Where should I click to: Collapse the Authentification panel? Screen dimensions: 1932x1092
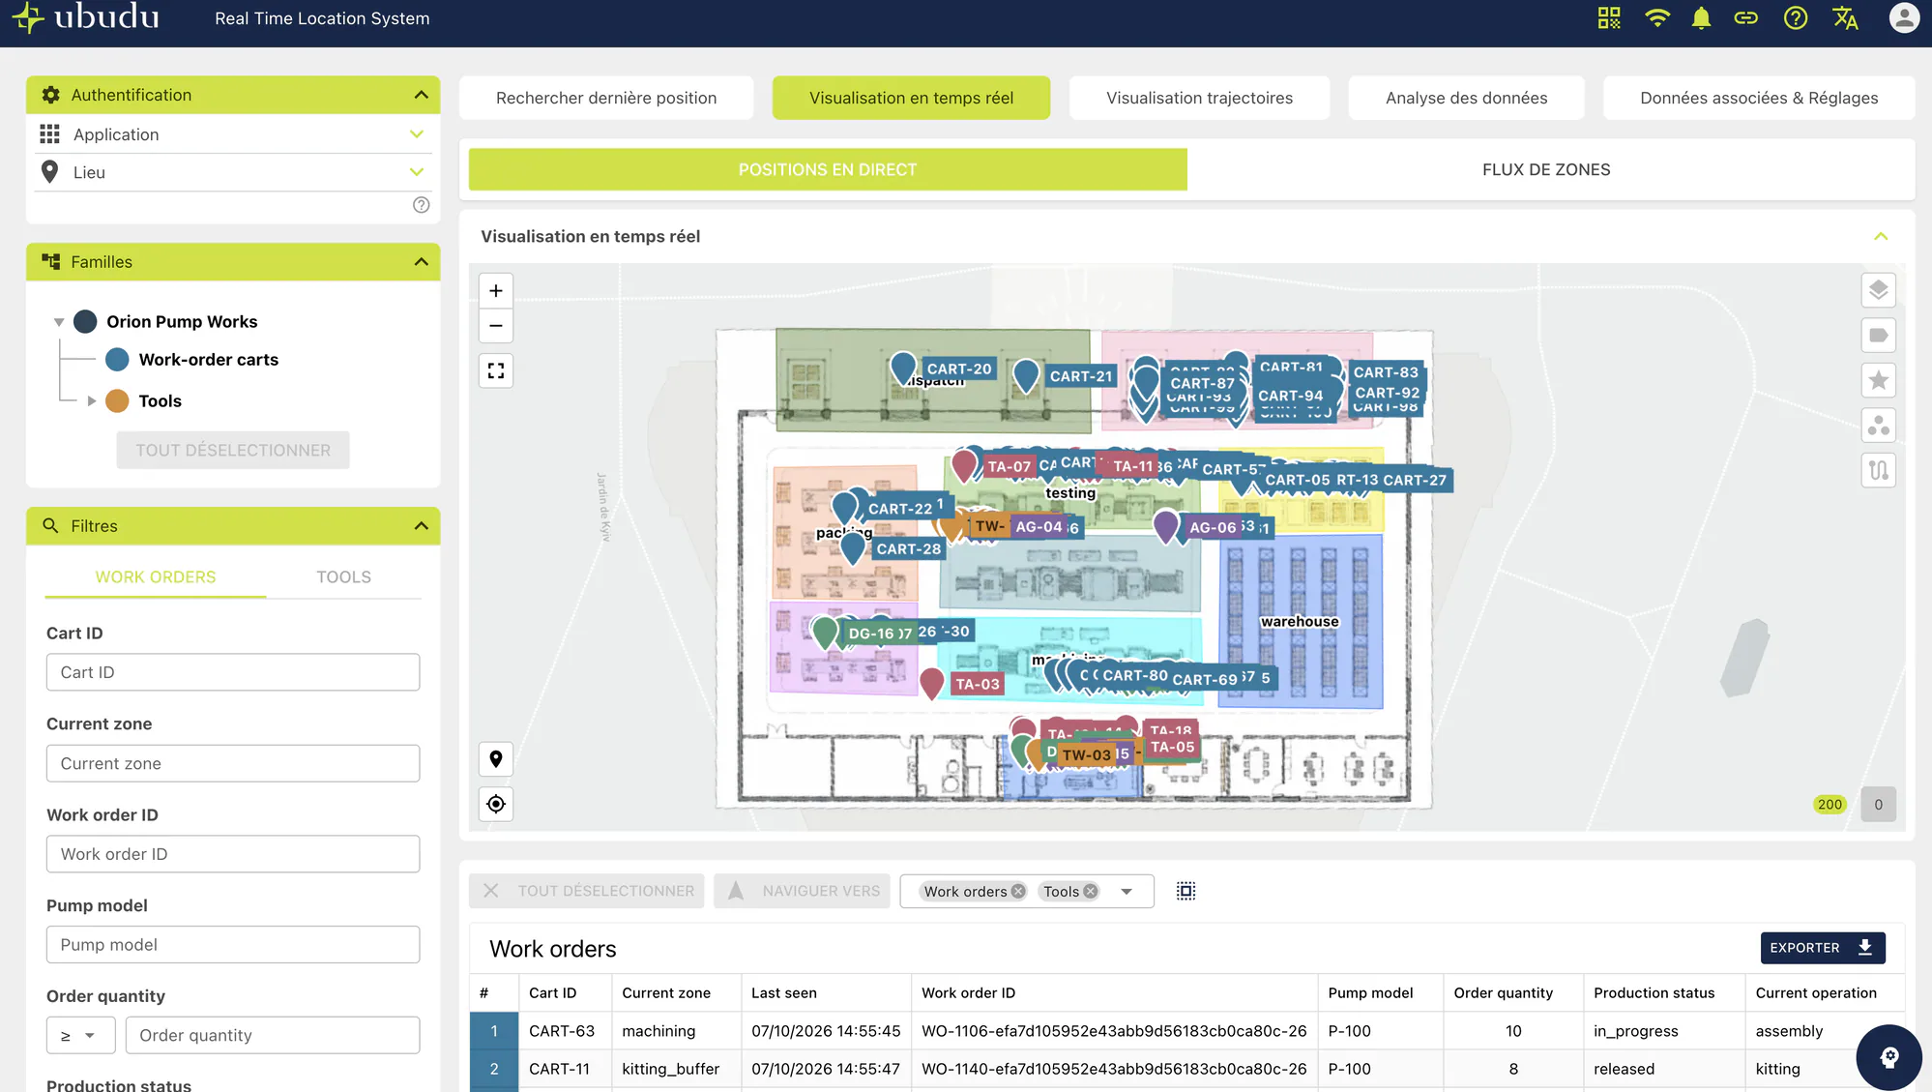point(421,95)
